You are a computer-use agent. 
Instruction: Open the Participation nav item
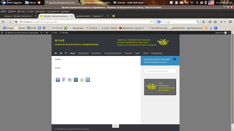(x=157, y=53)
